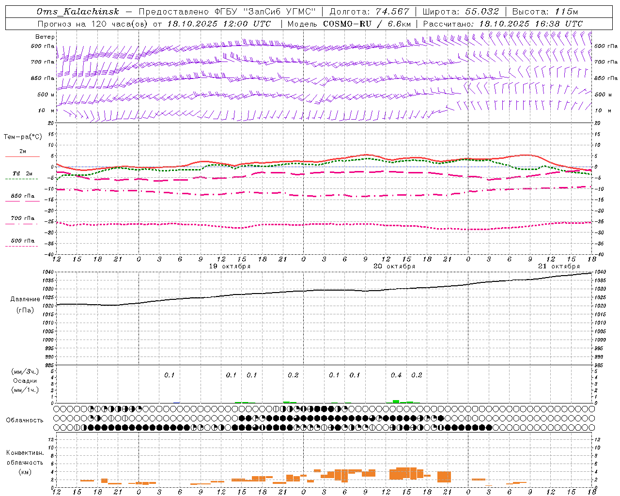Click the Ветер wind panel label
Viewport: 620px width, 496px height.
click(45, 37)
